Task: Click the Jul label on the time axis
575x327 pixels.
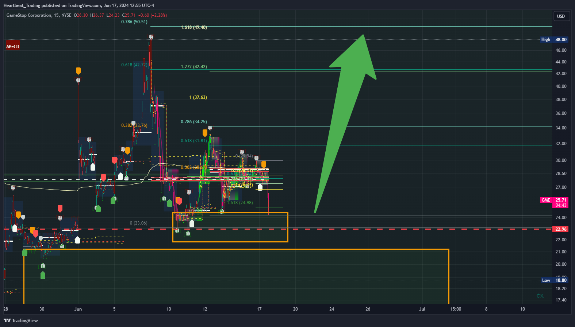Action: click(422, 309)
